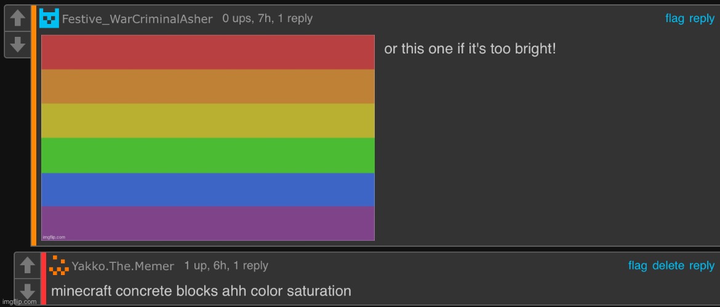Screen dimensions: 720x307
Task: Click the blue cat avatar icon
Action: pyautogui.click(x=49, y=18)
